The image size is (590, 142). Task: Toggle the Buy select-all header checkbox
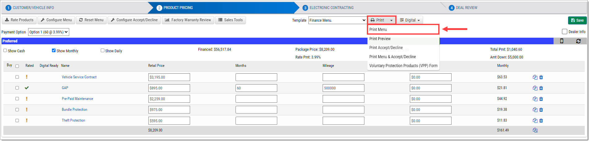pos(17,66)
